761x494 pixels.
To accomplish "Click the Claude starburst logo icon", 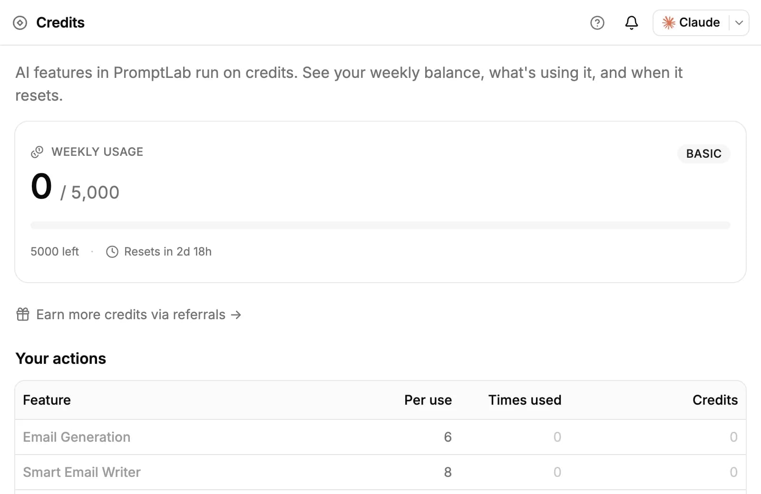I will click(669, 23).
